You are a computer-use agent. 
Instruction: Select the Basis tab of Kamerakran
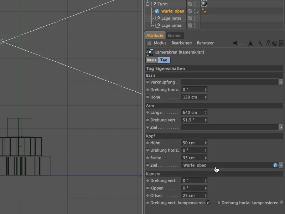pos(151,60)
